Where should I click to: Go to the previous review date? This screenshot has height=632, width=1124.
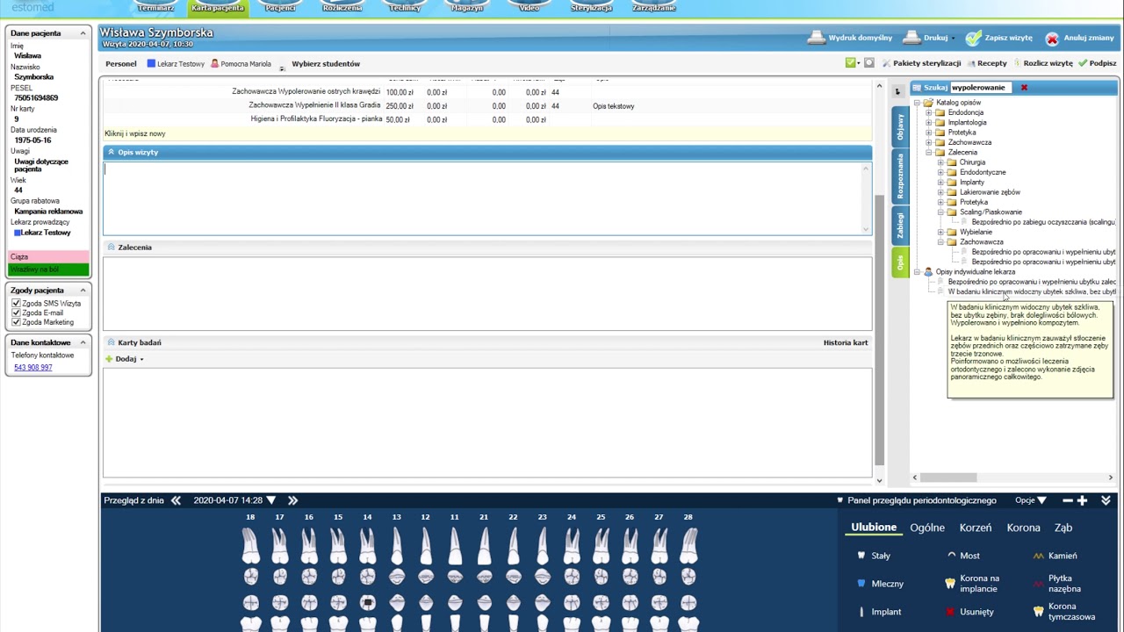coord(176,500)
